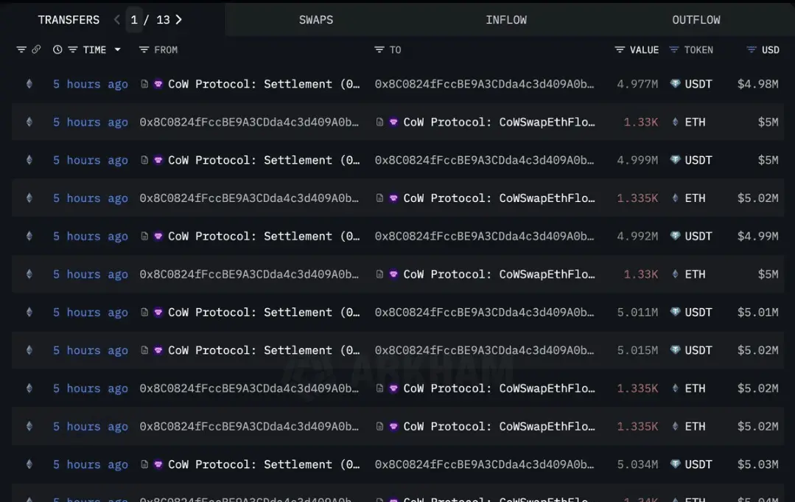Click the USDT token icon in 5.034M row

(675, 464)
